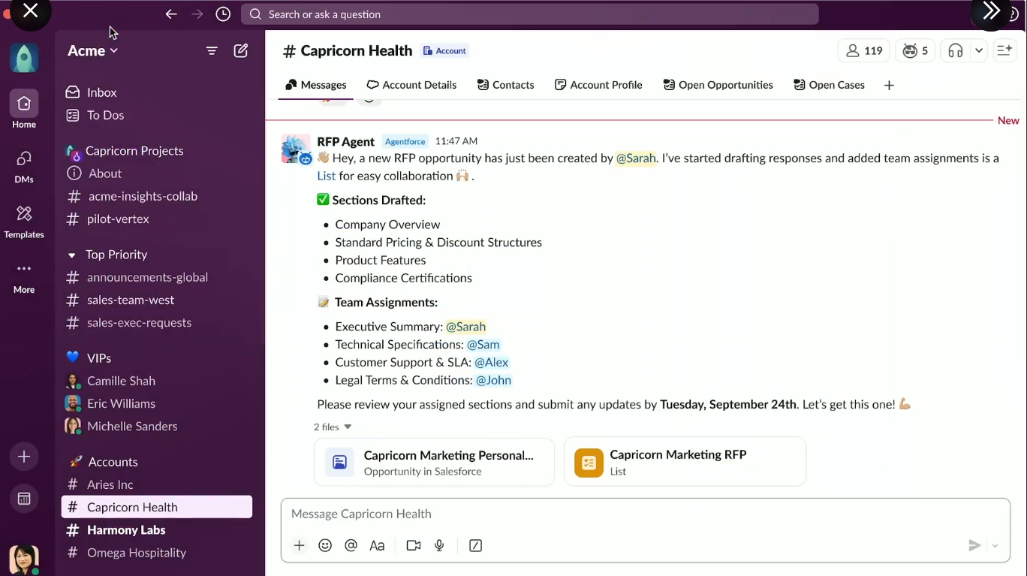This screenshot has width=1027, height=576.
Task: Open the sidebar filter icon
Action: coord(212,51)
